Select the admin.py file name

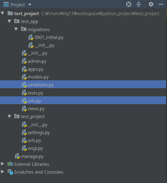[37, 61]
